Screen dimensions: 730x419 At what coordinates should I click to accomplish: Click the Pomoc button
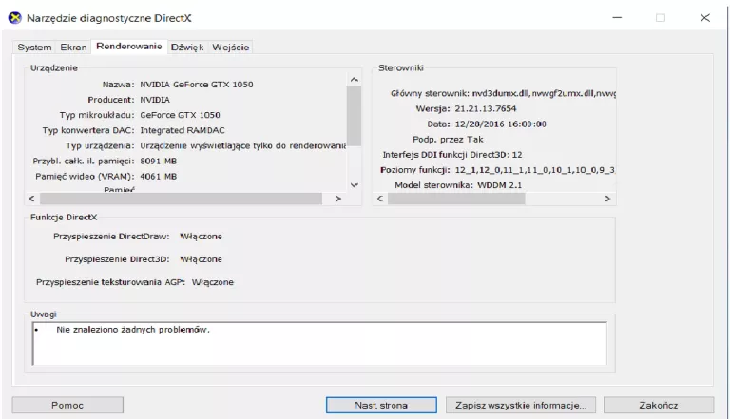[x=67, y=405]
